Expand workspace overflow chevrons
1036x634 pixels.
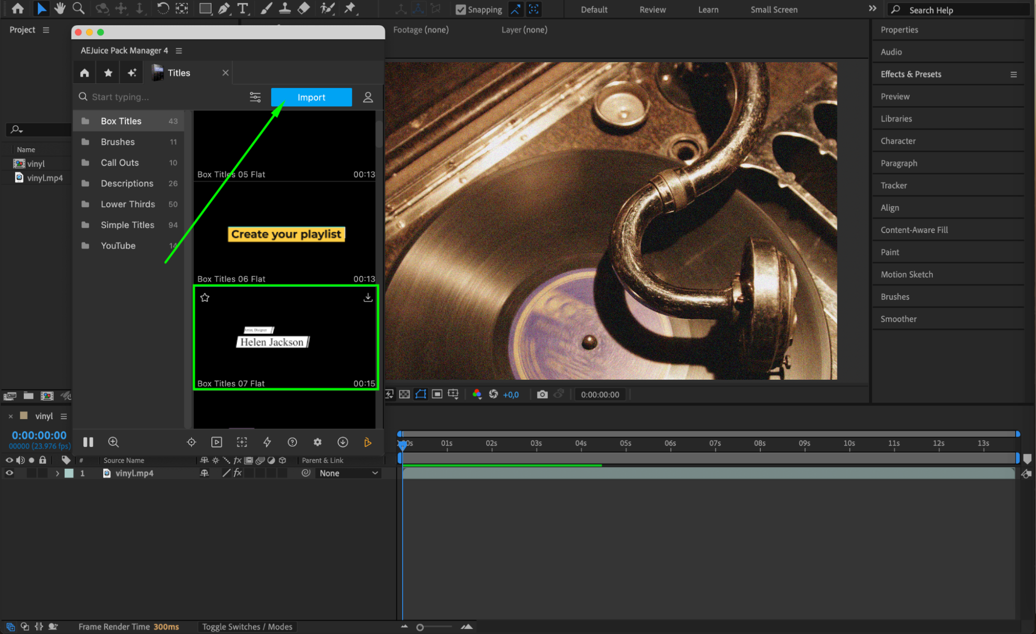pos(872,8)
